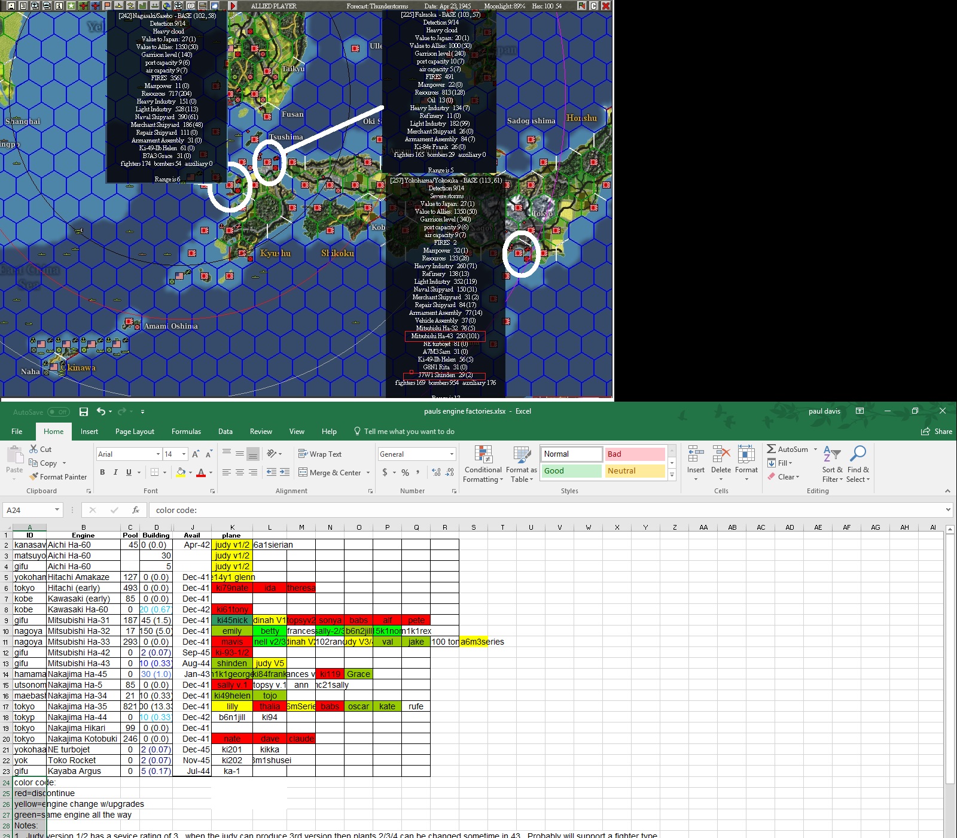Click the AutoSum sigma icon

click(772, 449)
